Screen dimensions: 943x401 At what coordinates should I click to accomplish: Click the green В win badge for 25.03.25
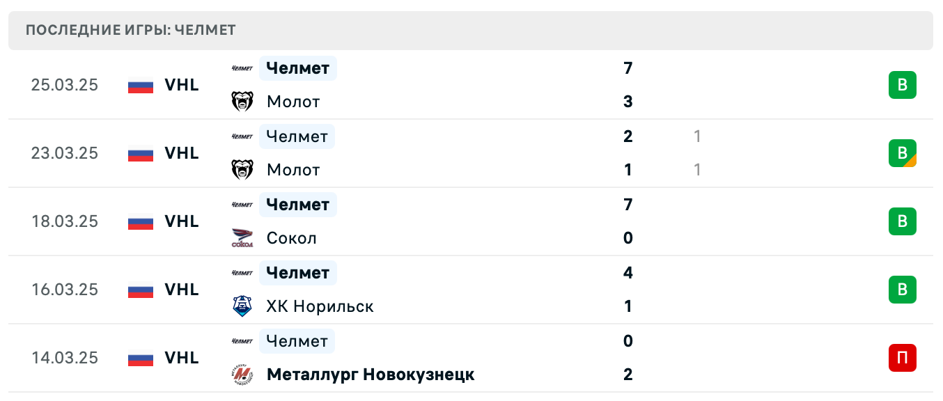pos(903,85)
